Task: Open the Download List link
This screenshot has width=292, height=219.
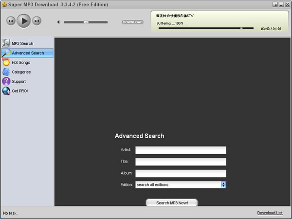Action: (270, 213)
